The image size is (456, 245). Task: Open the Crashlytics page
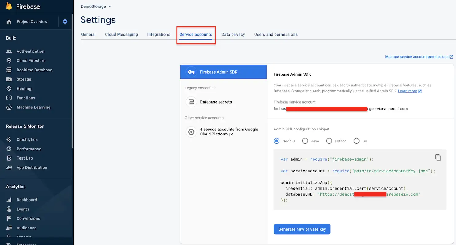(x=27, y=139)
